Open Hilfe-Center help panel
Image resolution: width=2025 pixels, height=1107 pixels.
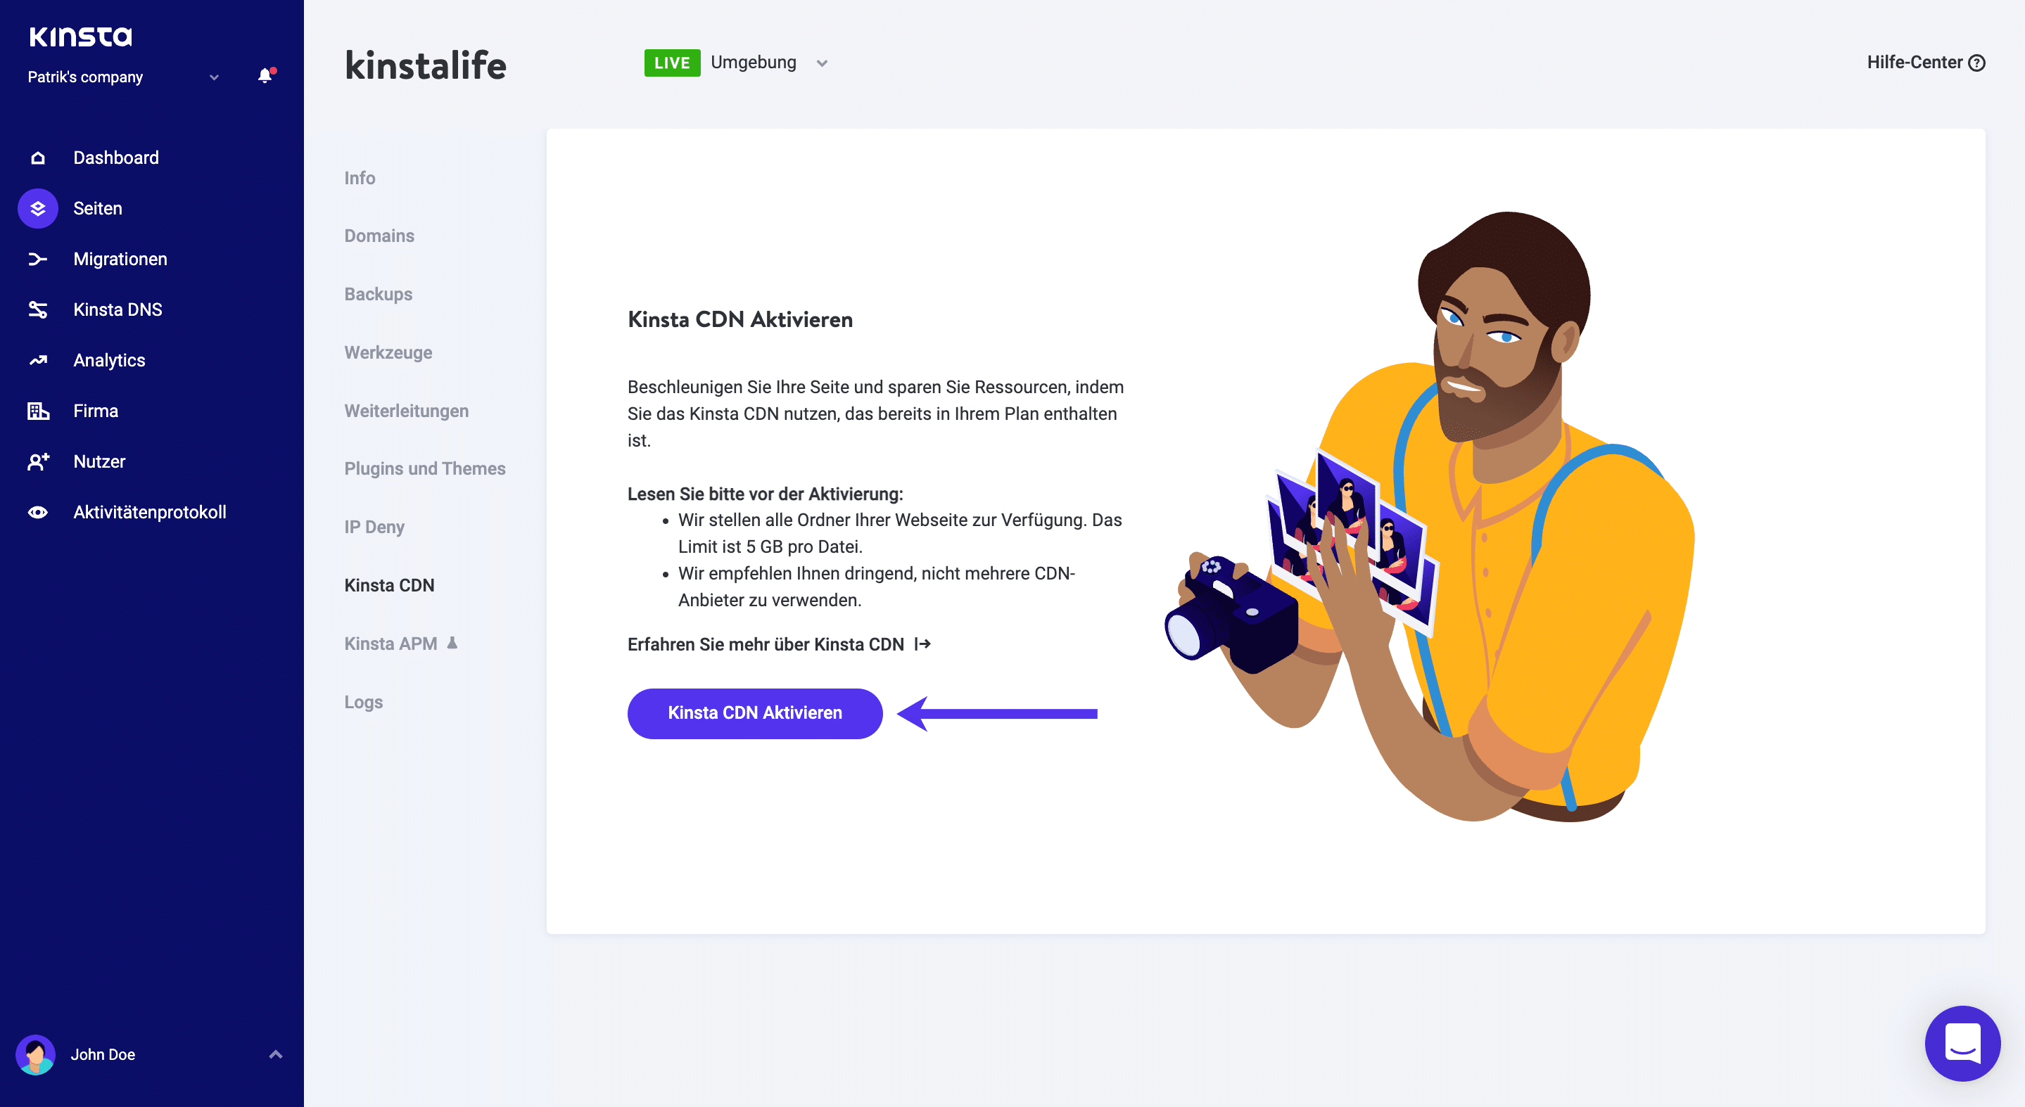point(1926,63)
